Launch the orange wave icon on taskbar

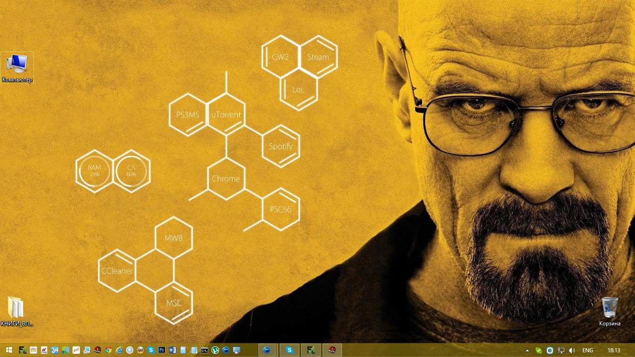(76, 350)
